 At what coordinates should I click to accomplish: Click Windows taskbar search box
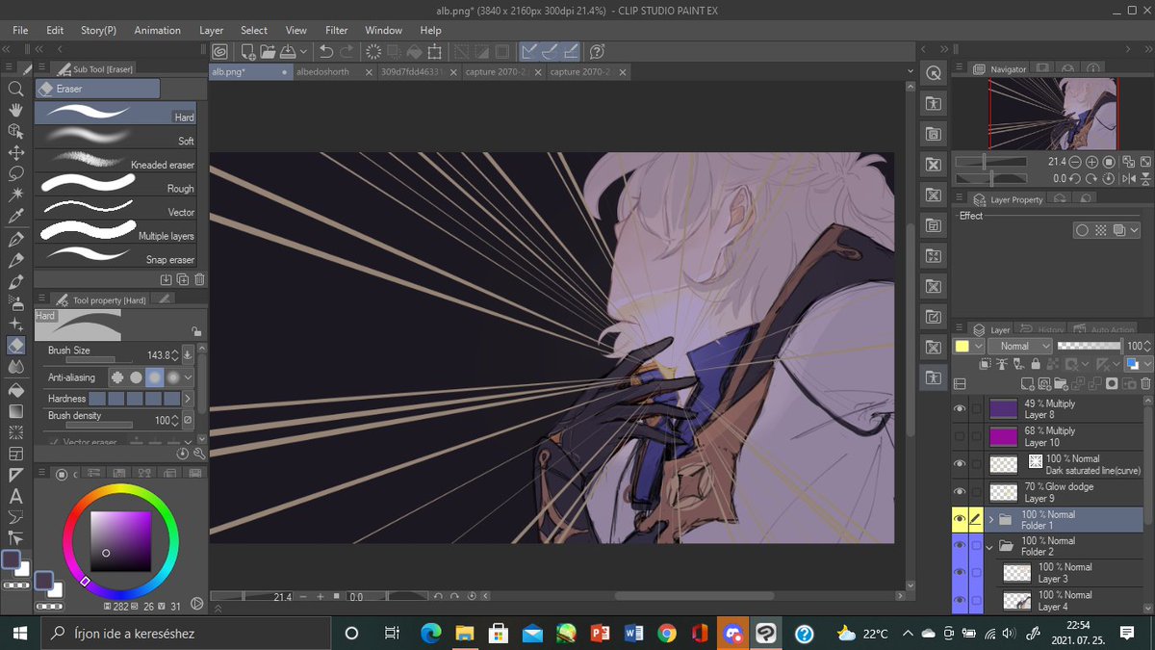pos(188,633)
